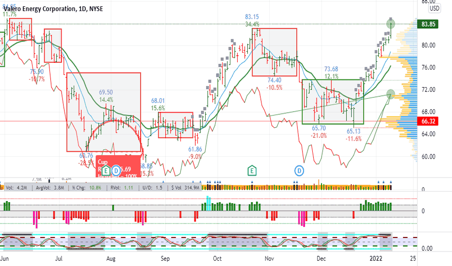Image resolution: width=452 pixels, height=266 pixels.
Task: Click the -11.6% decline annotation
Action: click(354, 139)
